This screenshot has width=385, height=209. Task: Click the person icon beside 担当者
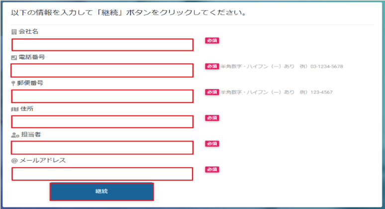pos(15,135)
